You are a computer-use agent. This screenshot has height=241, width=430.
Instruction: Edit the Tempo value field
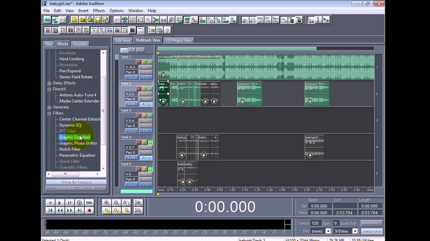[x=316, y=223]
